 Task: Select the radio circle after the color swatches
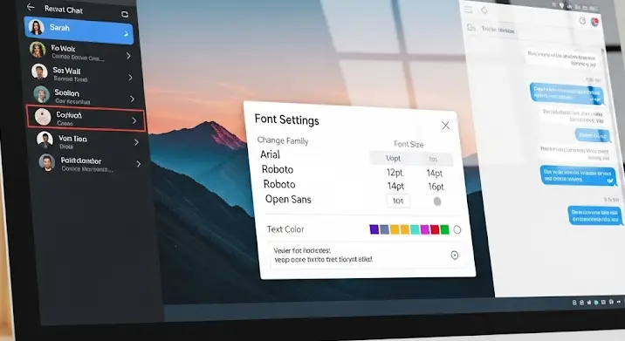(x=457, y=229)
